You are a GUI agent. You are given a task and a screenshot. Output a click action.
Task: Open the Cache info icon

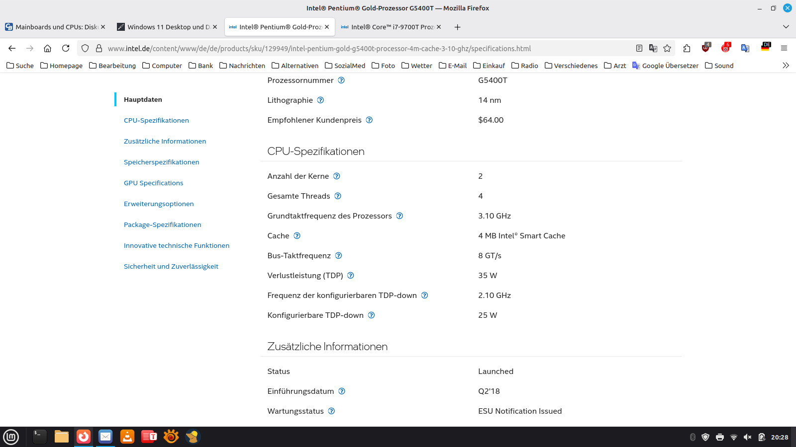[x=297, y=236]
